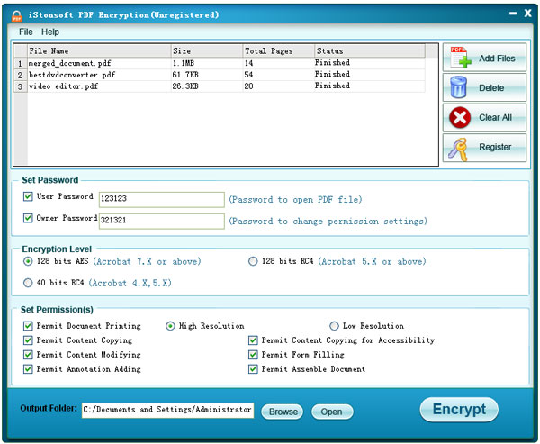Click the Register keys icon
Image resolution: width=540 pixels, height=444 pixels.
pos(458,150)
